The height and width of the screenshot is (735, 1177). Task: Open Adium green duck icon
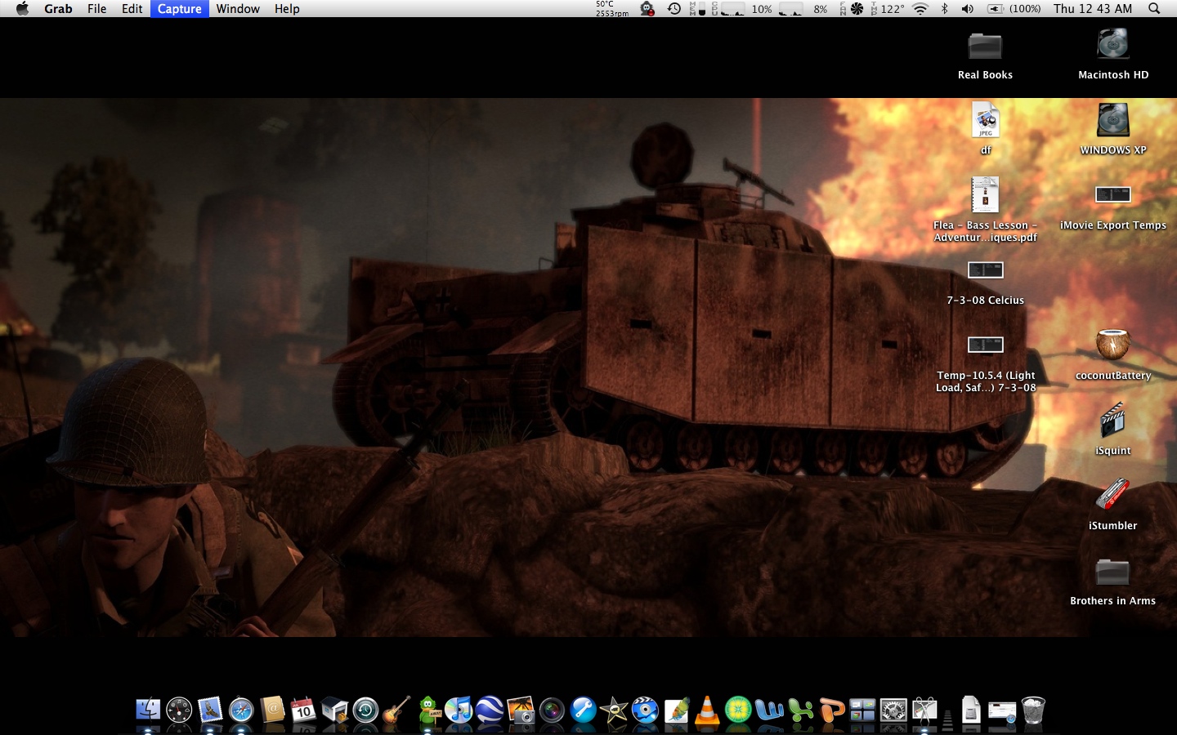(x=428, y=710)
